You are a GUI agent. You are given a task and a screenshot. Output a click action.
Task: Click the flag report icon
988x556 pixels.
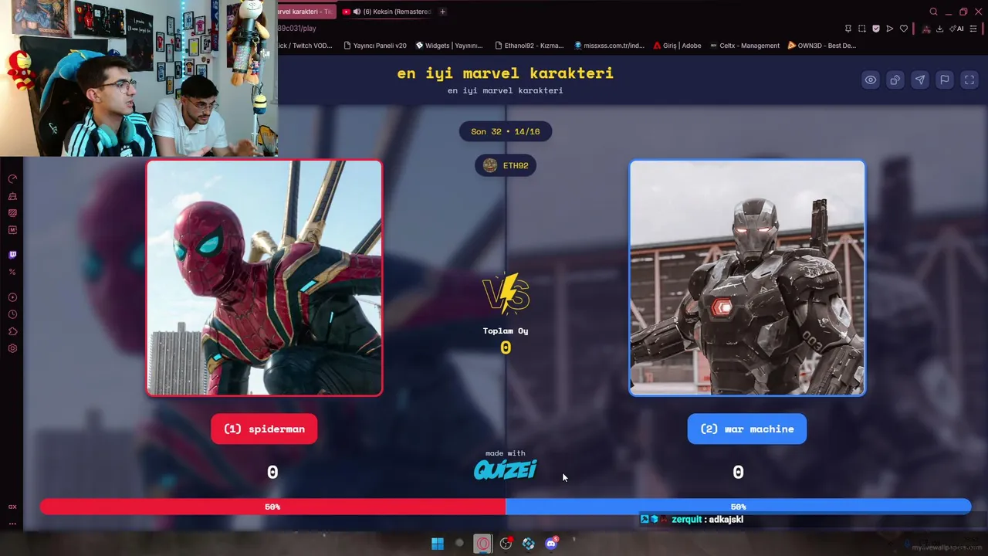(x=945, y=80)
